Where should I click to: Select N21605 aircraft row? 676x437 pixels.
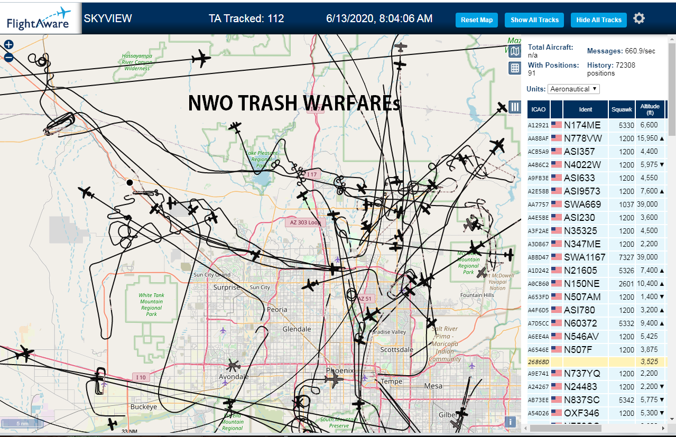[597, 271]
